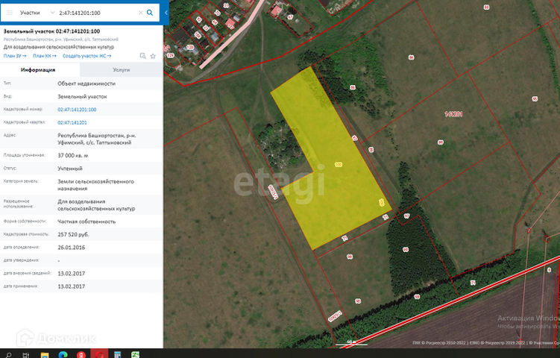Click the find-on-map icon beside star
Image resolution: width=560 pixels, height=358 pixels.
(x=142, y=56)
